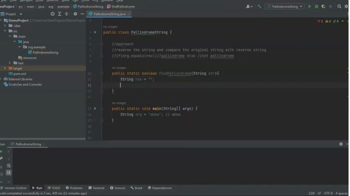350x196 pixels.
Task: Click the build completed status message
Action: pyautogui.click(x=44, y=194)
